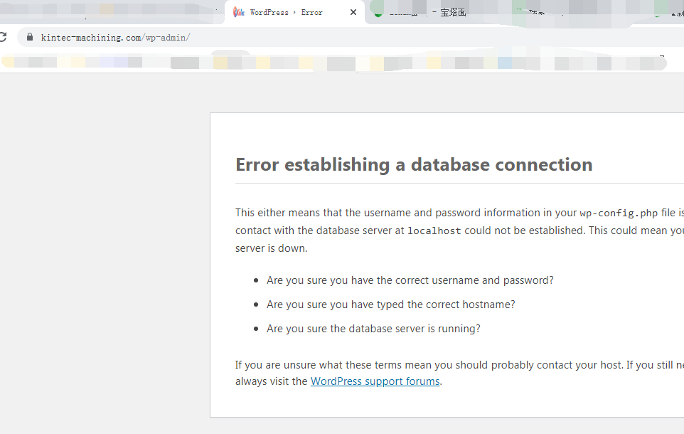Click bullet about database server running
The width and height of the screenshot is (684, 434).
click(373, 328)
